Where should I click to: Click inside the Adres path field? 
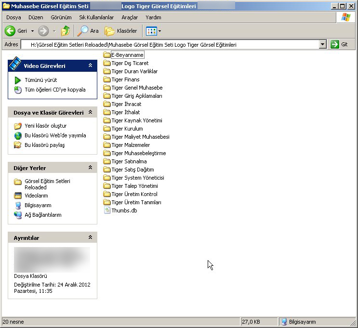click(x=170, y=44)
